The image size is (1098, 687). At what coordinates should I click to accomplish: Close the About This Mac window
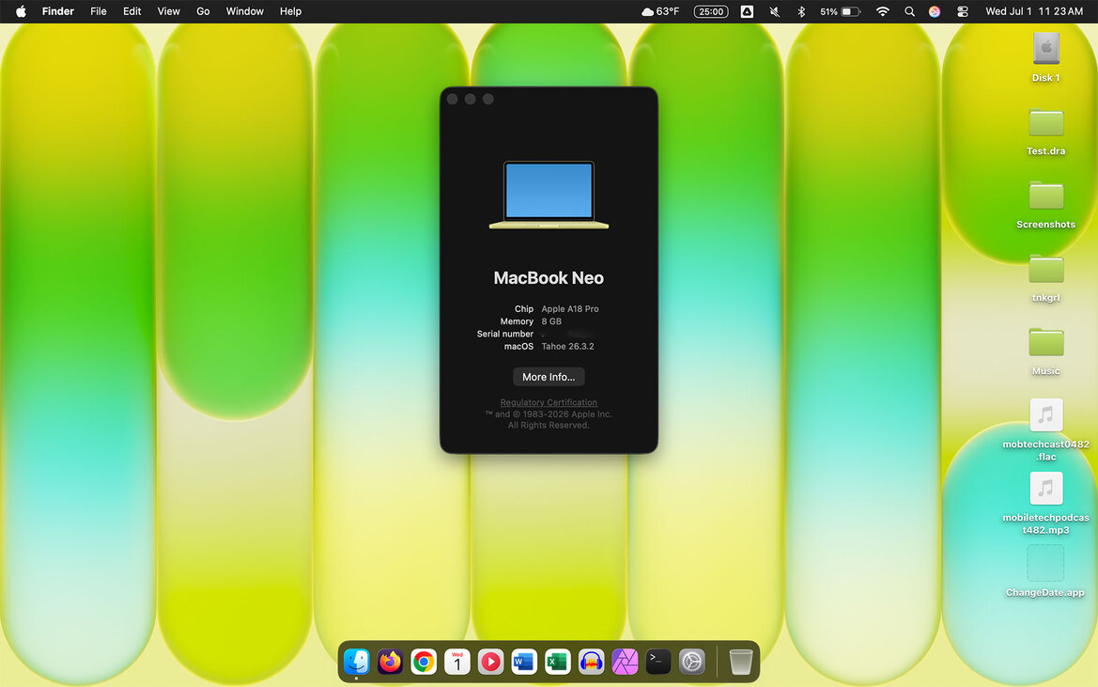point(453,100)
